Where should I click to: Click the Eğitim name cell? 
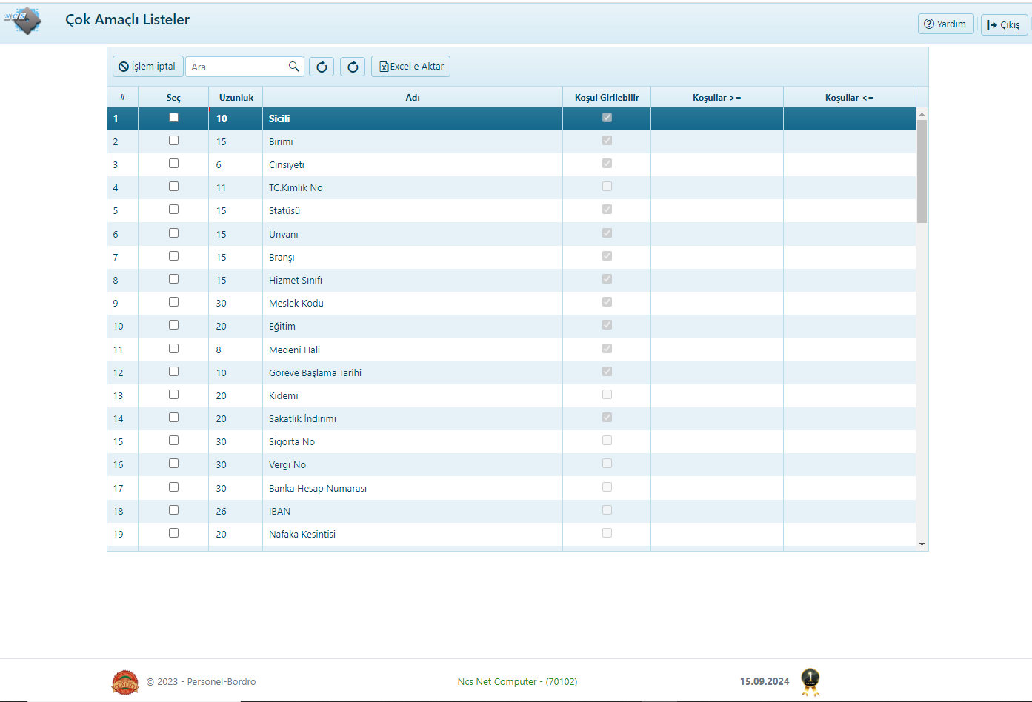coord(413,326)
